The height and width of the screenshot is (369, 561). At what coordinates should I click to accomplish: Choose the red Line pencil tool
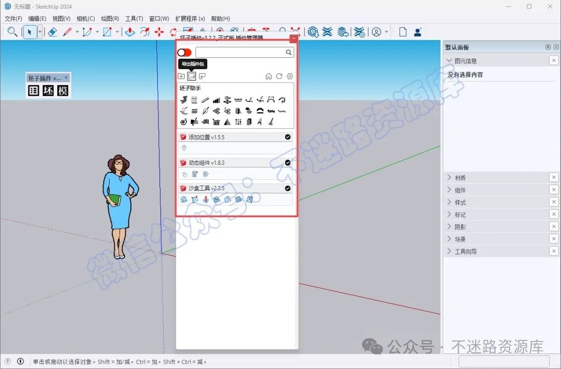[67, 32]
